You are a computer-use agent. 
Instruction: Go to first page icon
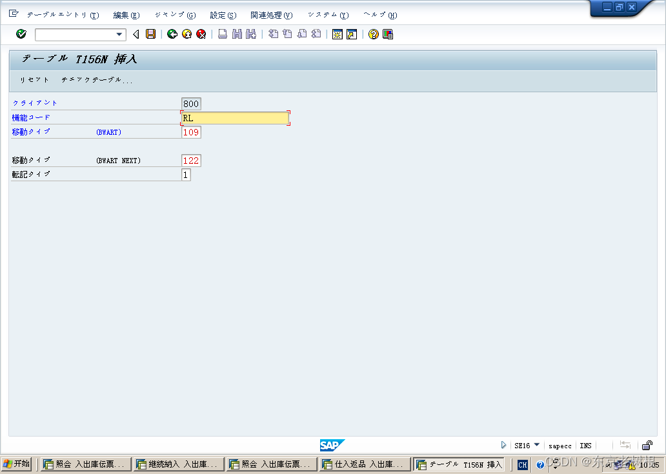click(273, 34)
